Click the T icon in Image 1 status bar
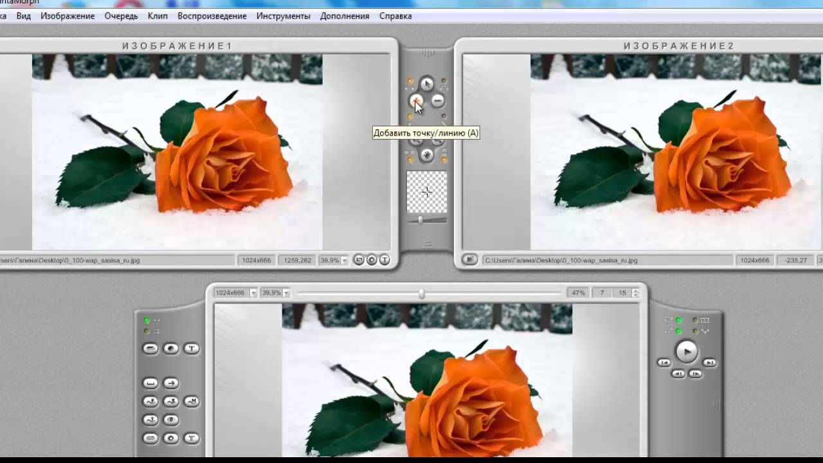The width and height of the screenshot is (823, 463). click(384, 260)
